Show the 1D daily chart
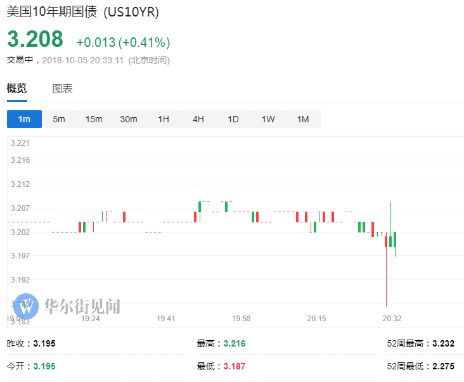Image resolution: width=464 pixels, height=382 pixels. pos(233,119)
